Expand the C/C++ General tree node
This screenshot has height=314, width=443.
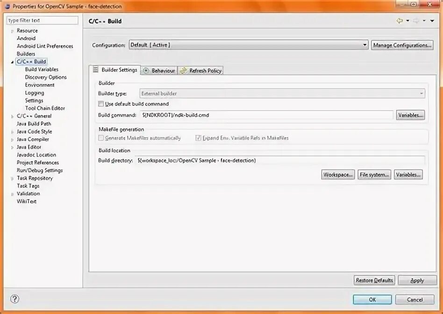[x=12, y=116]
